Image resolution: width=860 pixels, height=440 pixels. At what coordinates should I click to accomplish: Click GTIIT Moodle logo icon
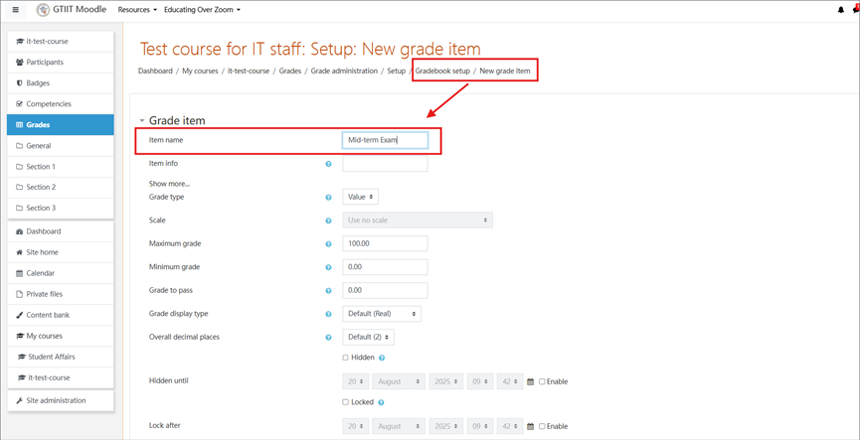[x=43, y=10]
